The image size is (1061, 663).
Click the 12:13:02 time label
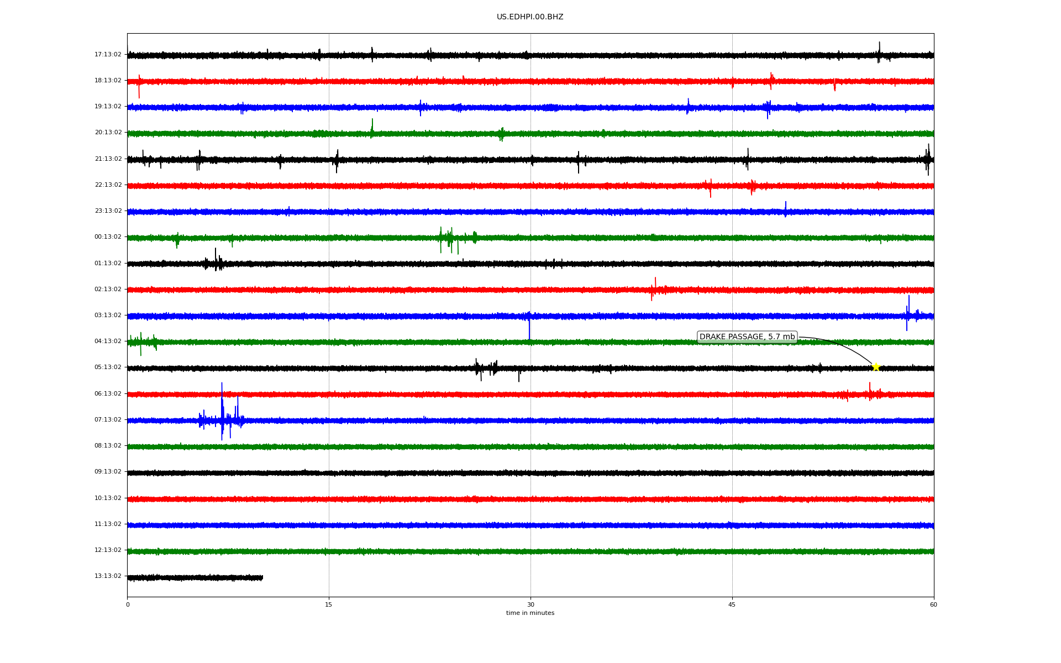pos(108,550)
